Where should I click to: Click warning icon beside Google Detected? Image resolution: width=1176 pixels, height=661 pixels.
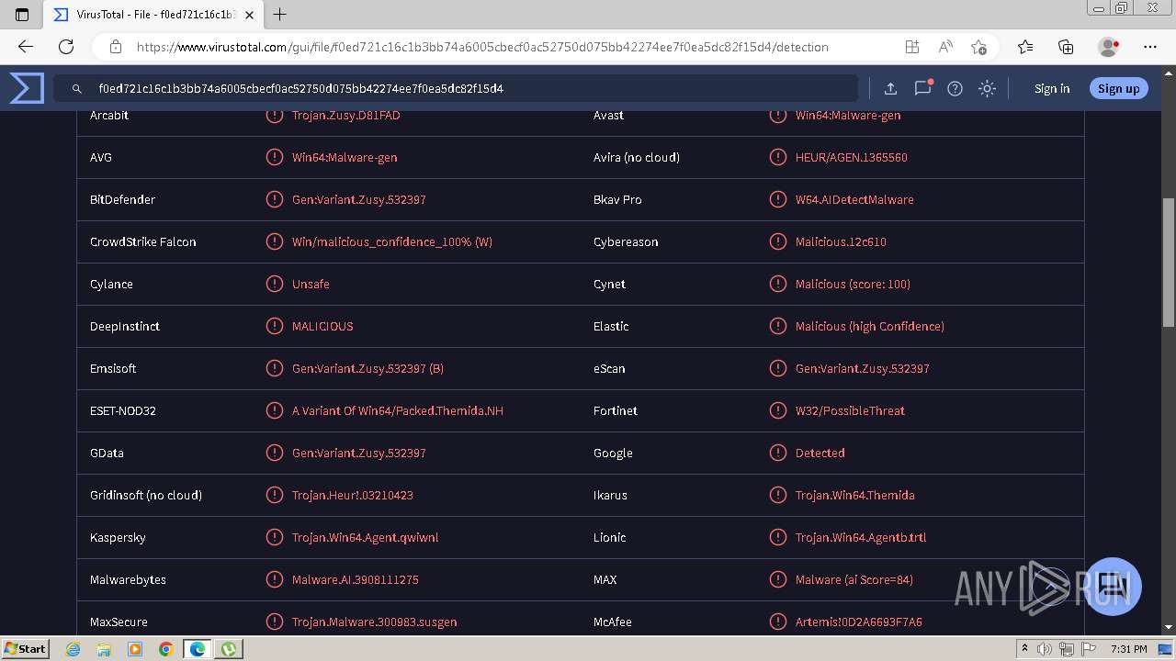[777, 453]
